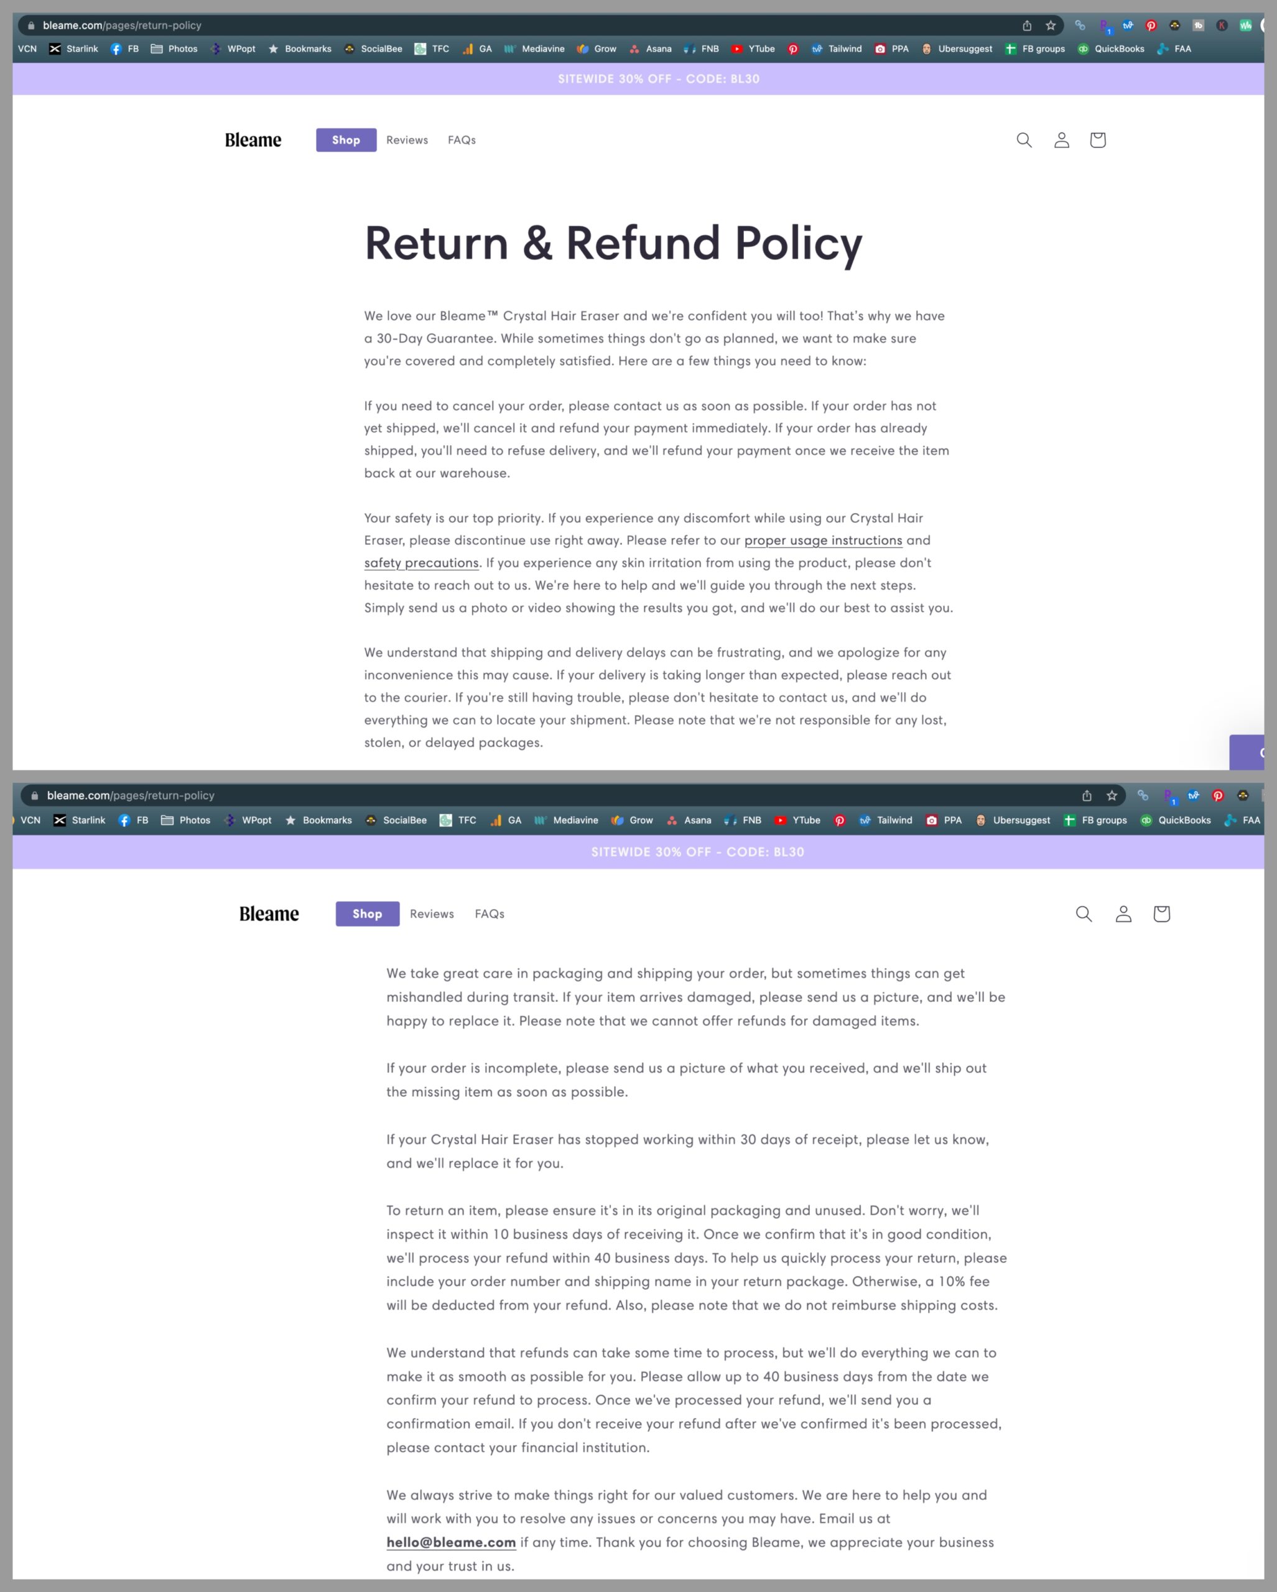Click the search icon in navigation
Image resolution: width=1277 pixels, height=1592 pixels.
pos(1024,139)
